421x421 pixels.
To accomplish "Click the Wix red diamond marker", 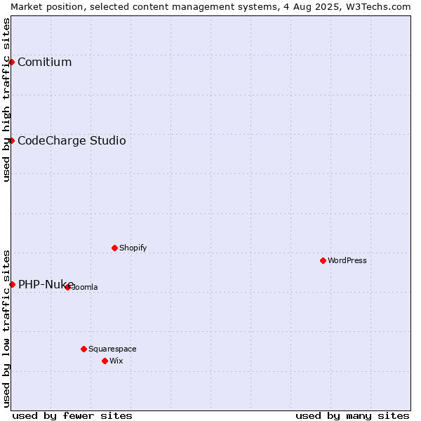I will [105, 361].
